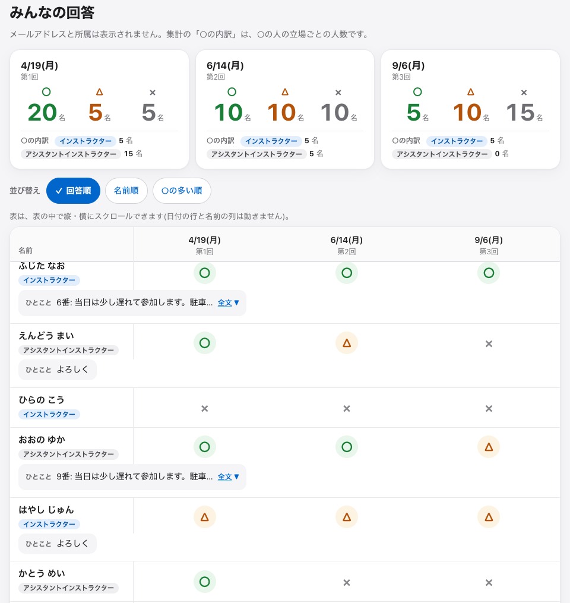Expand 全文 for ふじた なお's comment
Image resolution: width=570 pixels, height=603 pixels.
(229, 302)
